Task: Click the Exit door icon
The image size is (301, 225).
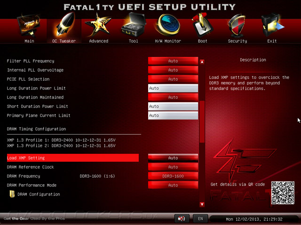Action: [x=272, y=25]
